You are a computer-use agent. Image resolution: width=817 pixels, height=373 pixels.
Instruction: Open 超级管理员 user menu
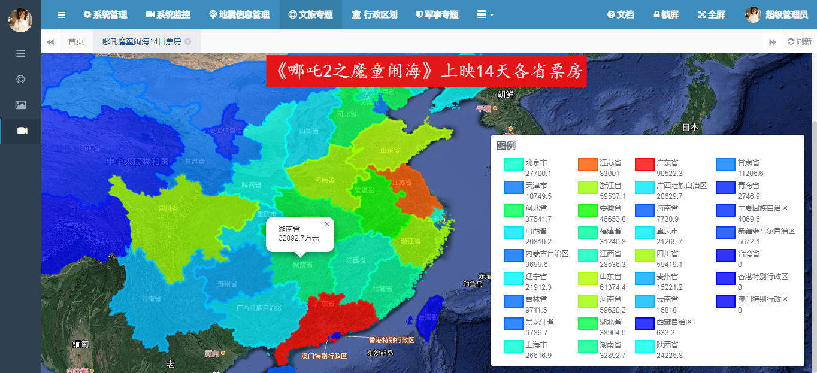(776, 14)
